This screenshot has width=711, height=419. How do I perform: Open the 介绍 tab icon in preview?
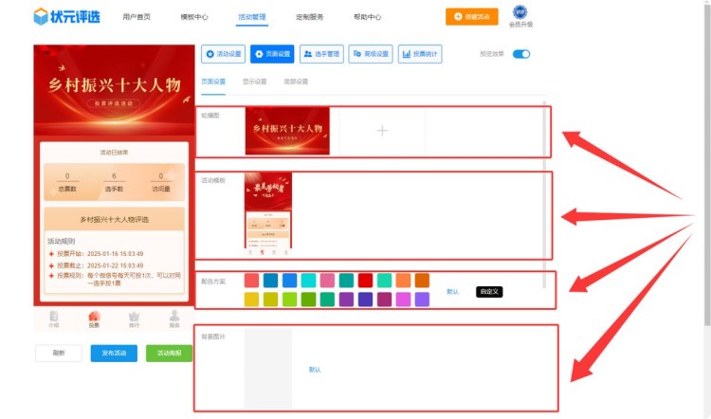pyautogui.click(x=54, y=318)
